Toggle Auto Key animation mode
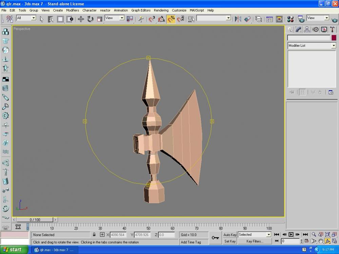This screenshot has width=339, height=254. point(230,235)
